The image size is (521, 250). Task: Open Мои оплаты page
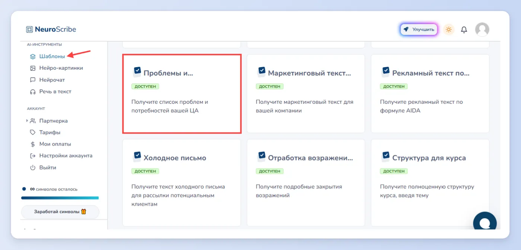click(55, 144)
